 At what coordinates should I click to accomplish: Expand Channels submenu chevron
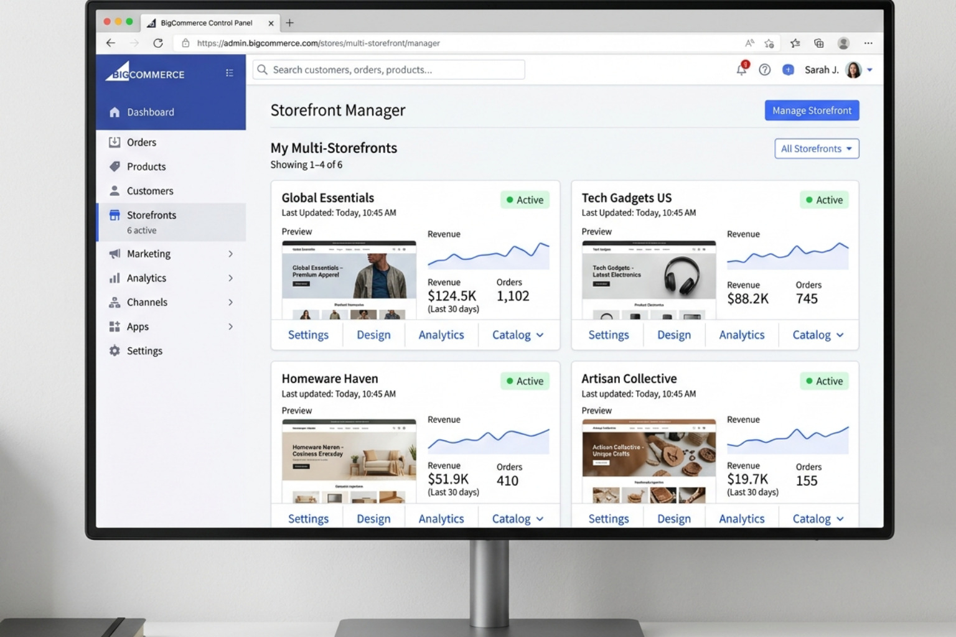point(230,302)
